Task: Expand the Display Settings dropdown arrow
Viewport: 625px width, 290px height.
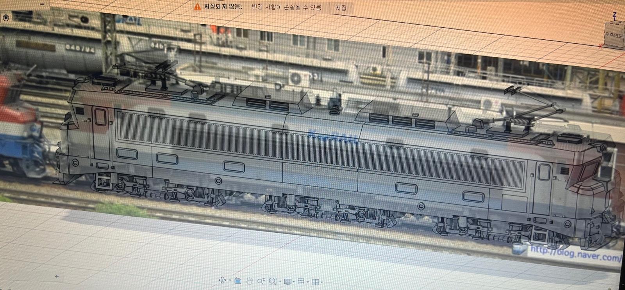Action: (294, 282)
